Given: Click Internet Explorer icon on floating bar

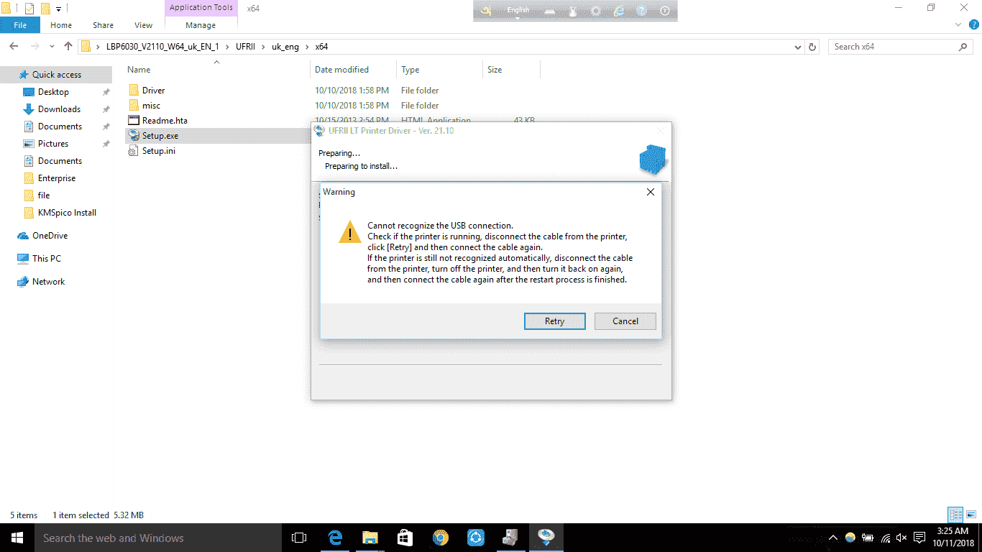Looking at the screenshot, I should (619, 11).
